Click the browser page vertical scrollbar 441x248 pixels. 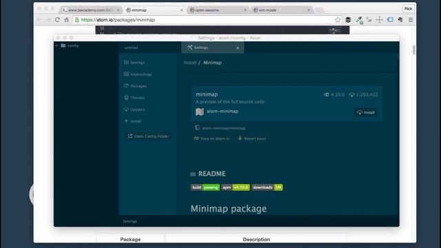tap(413, 50)
